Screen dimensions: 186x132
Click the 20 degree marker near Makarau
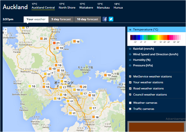coord(43,39)
